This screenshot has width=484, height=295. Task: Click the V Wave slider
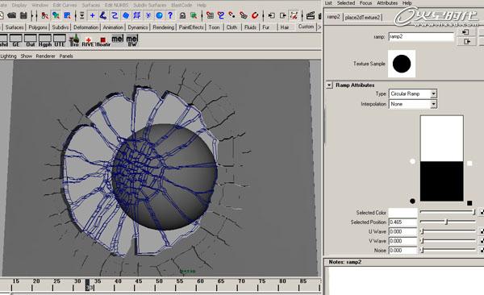tap(447, 241)
